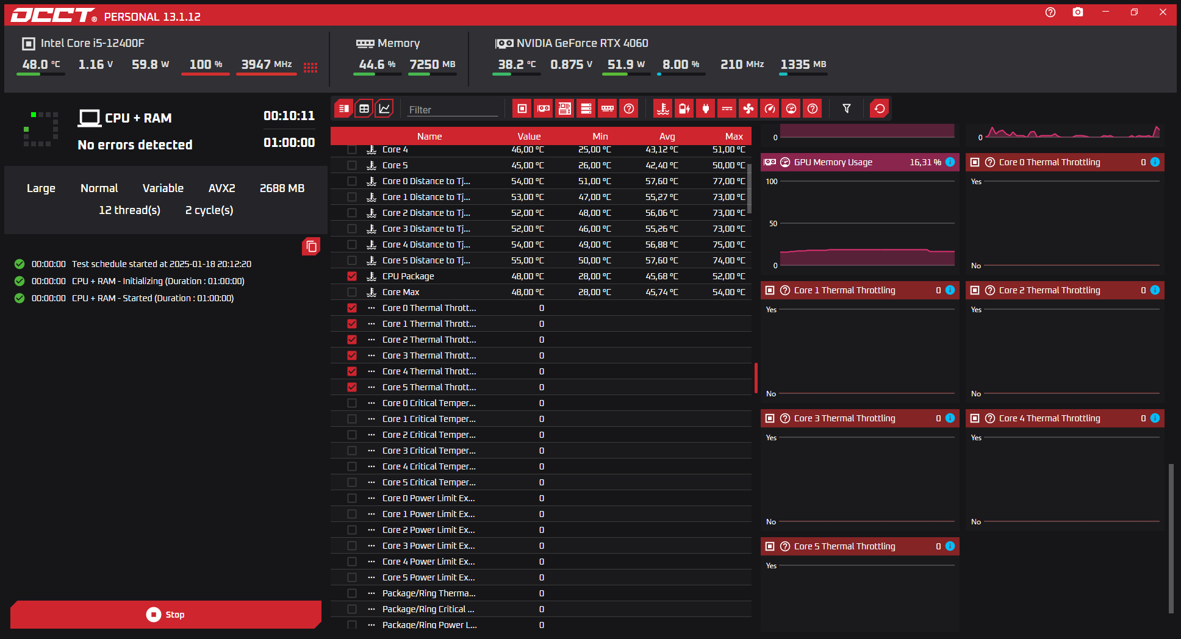1181x639 pixels.
Task: Filter sensors by battery power icon
Action: pos(684,109)
